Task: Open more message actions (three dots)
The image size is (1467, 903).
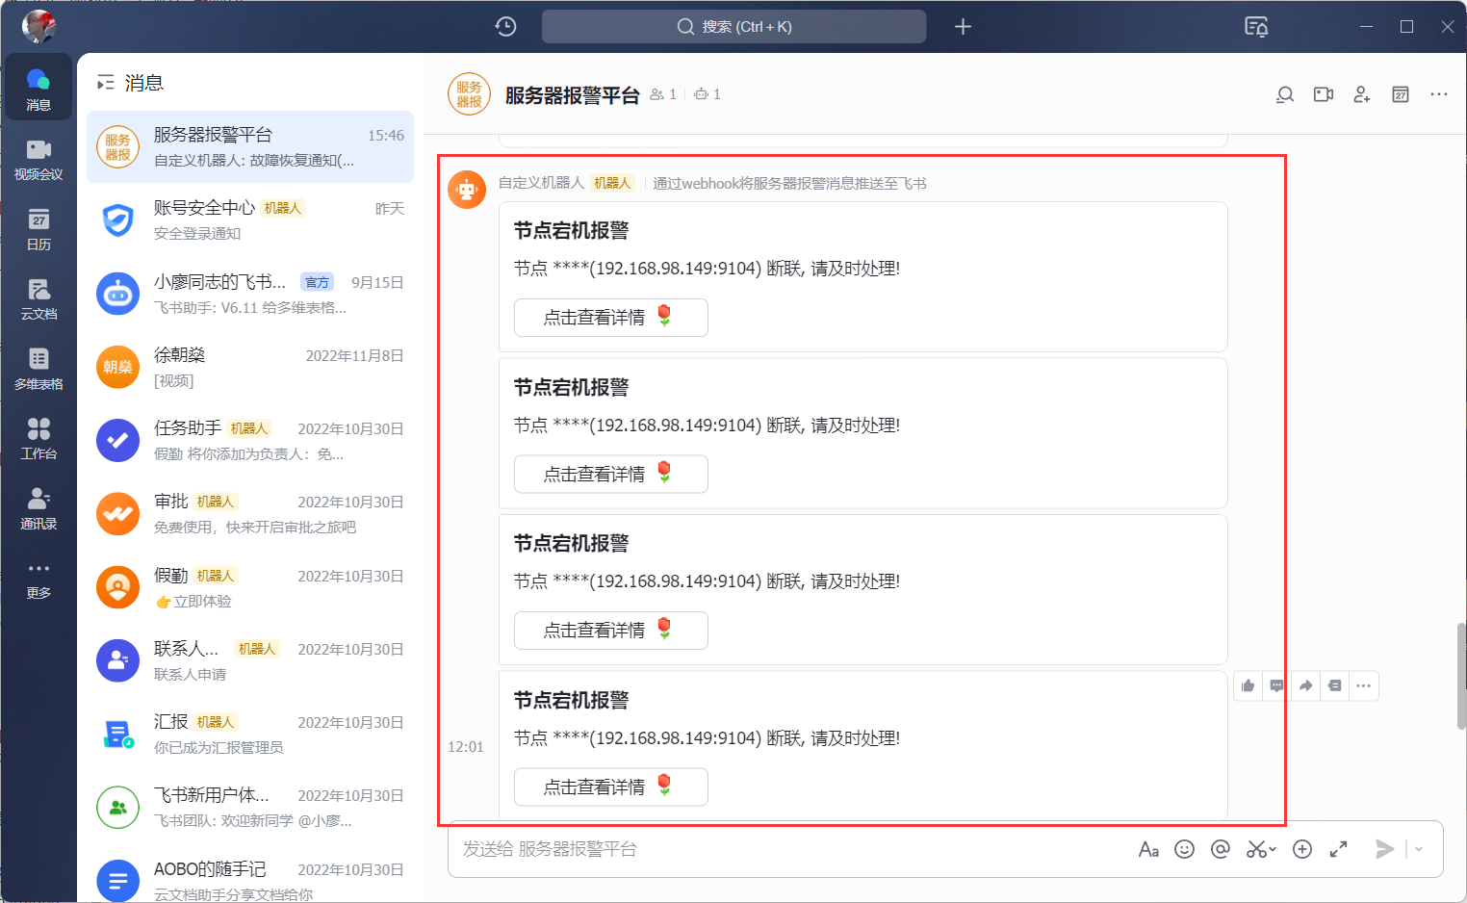Action: [x=1364, y=685]
